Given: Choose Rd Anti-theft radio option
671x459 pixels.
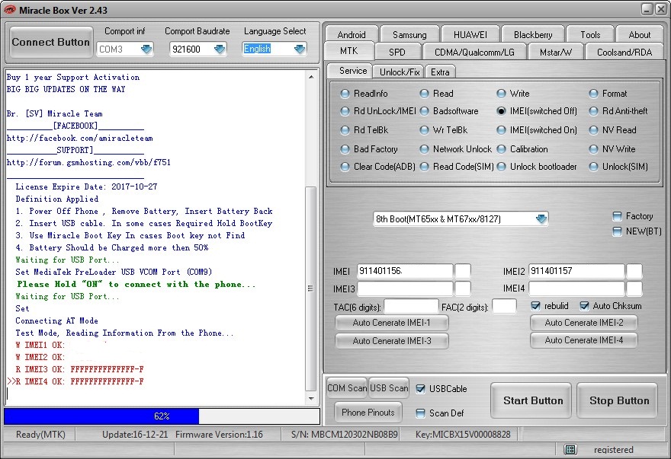Looking at the screenshot, I should [593, 111].
